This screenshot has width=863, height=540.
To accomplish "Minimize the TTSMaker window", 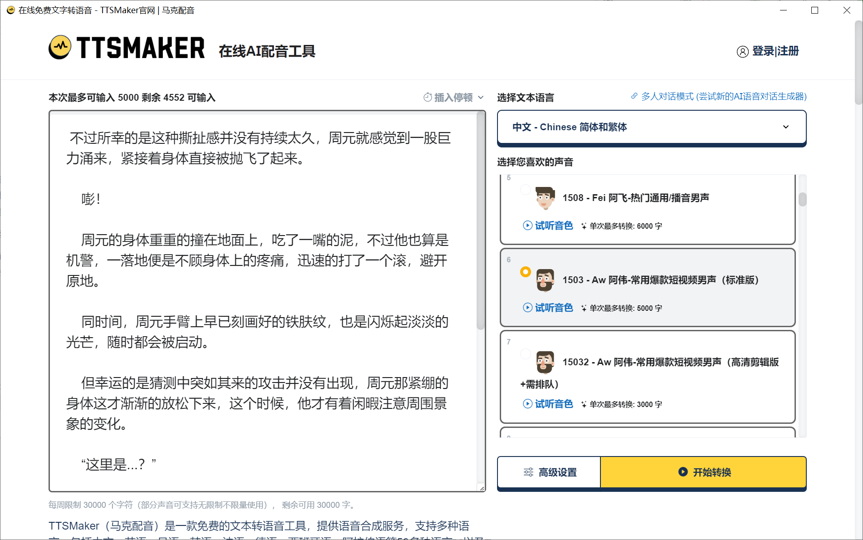I will [x=783, y=10].
